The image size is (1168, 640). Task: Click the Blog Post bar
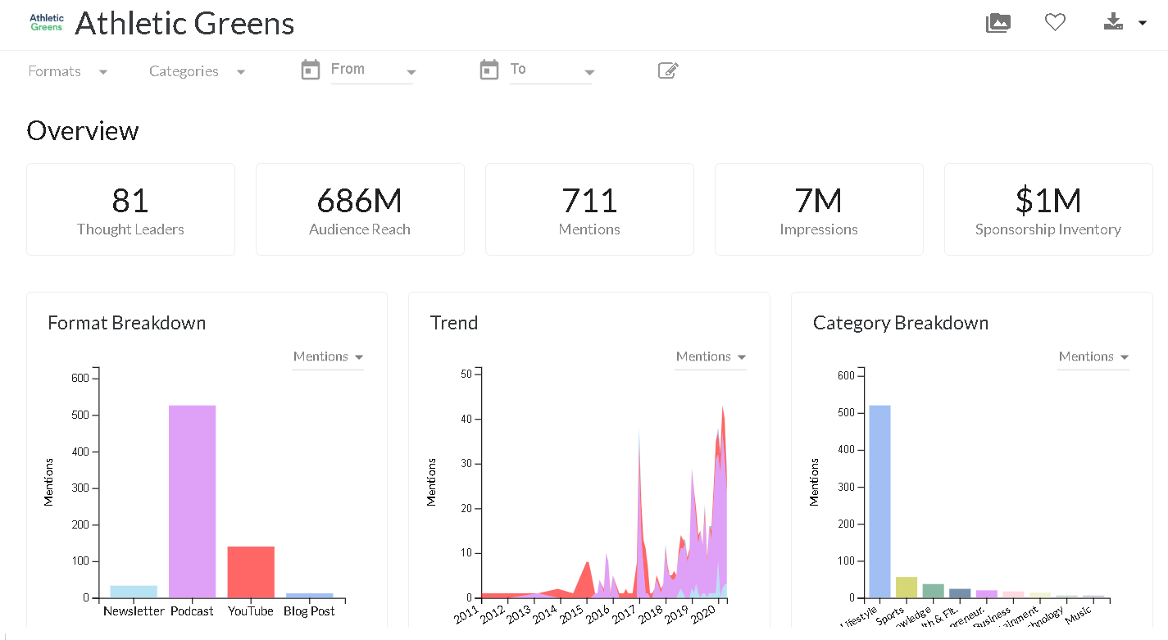pyautogui.click(x=310, y=596)
